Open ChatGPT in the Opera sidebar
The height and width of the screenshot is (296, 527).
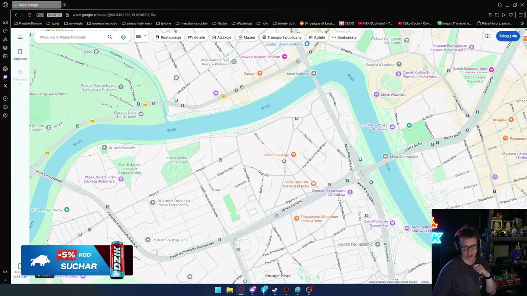pos(5,69)
